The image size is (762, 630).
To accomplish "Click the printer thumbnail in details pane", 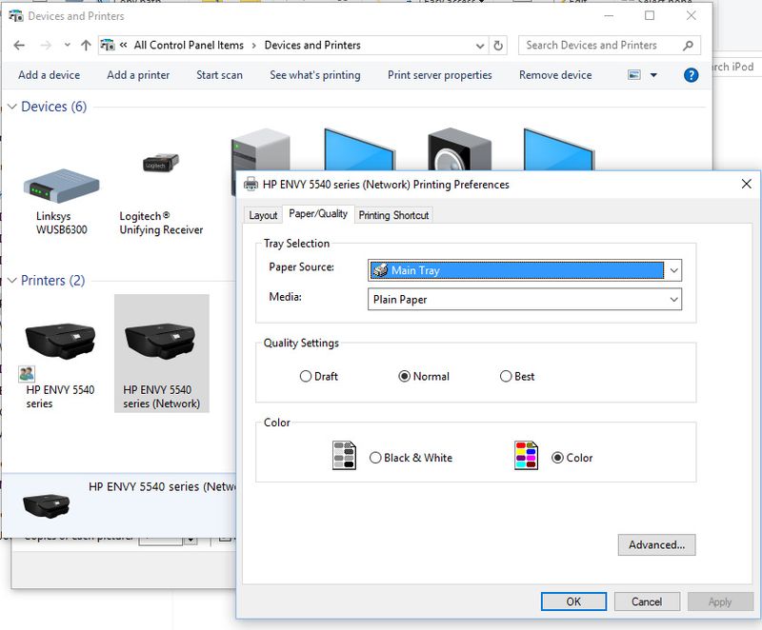I will click(x=46, y=505).
